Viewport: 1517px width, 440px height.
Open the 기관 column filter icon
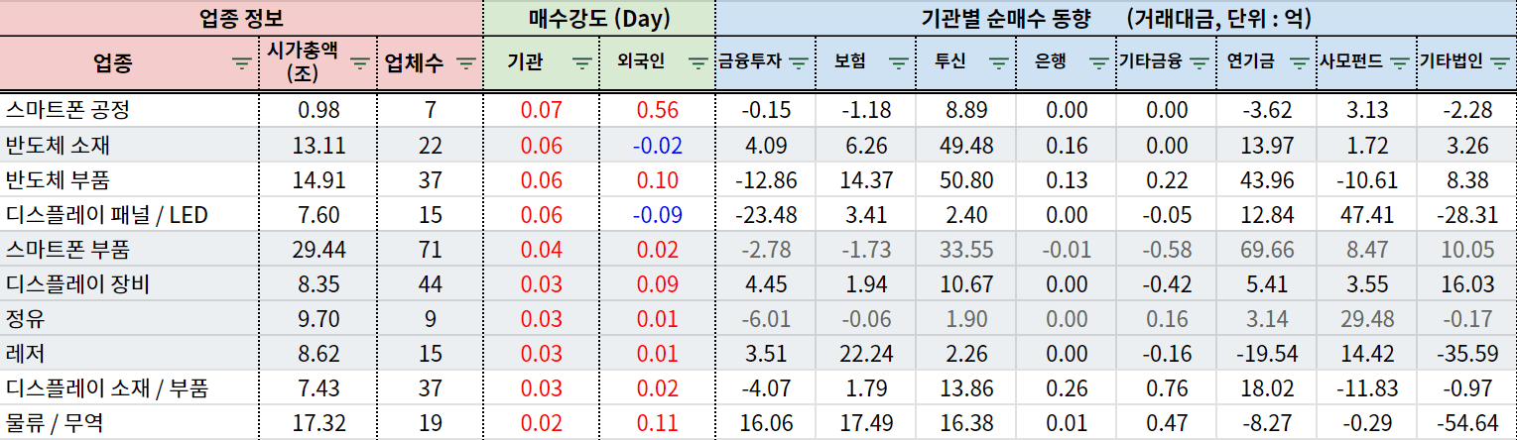(583, 62)
